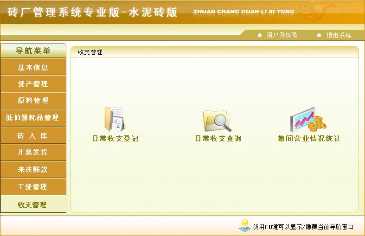
Task: Open 低值易耗品管理 menu item
Action: click(33, 118)
